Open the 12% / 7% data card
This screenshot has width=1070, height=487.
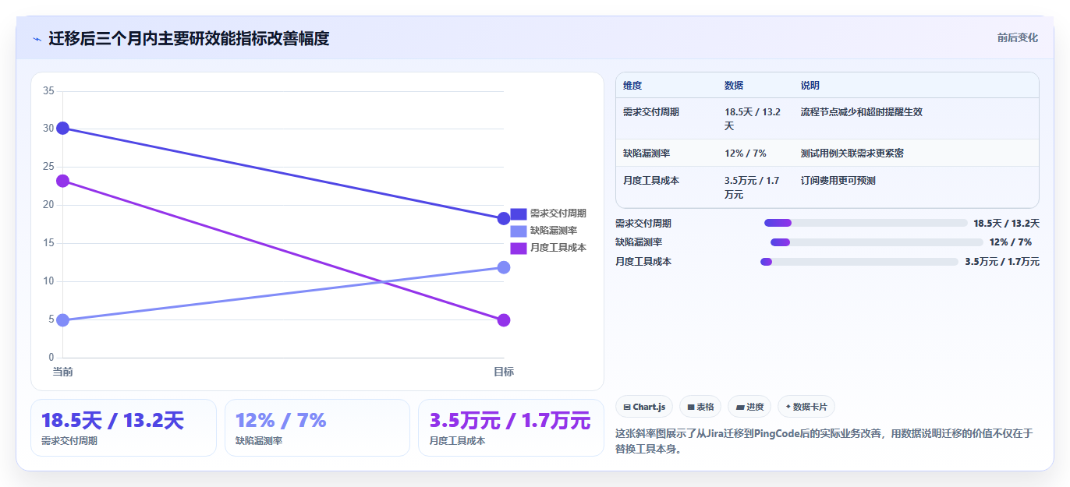tap(317, 428)
